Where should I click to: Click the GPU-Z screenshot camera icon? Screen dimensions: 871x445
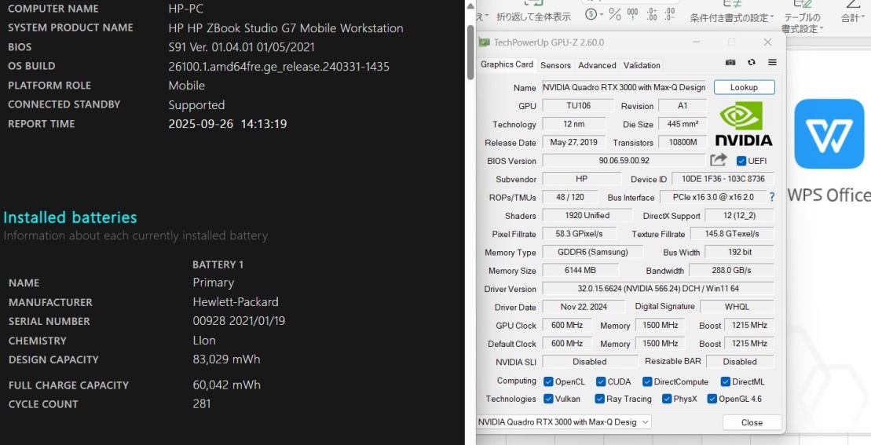(x=730, y=63)
